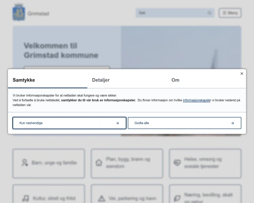Open the Meny button in header
The image size is (254, 203).
(230, 13)
